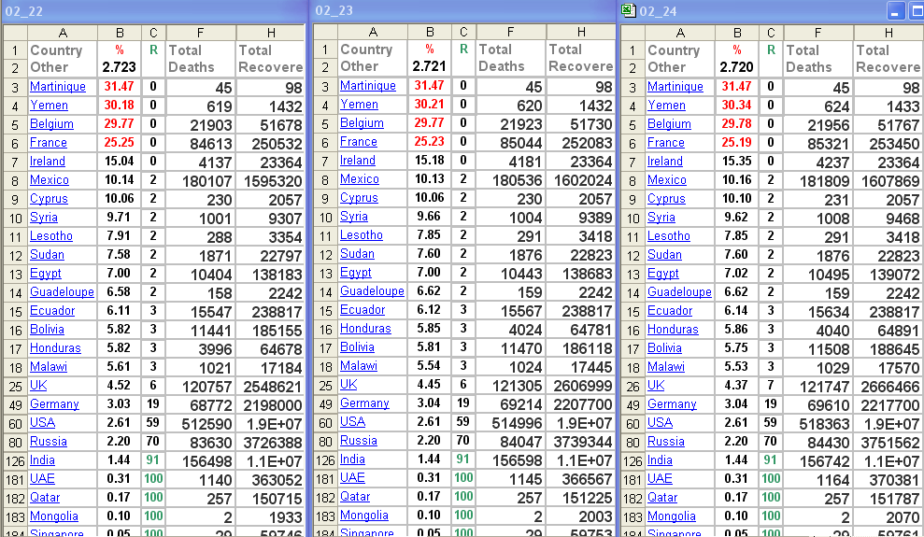Open the Germany link in 02_22
This screenshot has width=924, height=537.
tap(54, 404)
